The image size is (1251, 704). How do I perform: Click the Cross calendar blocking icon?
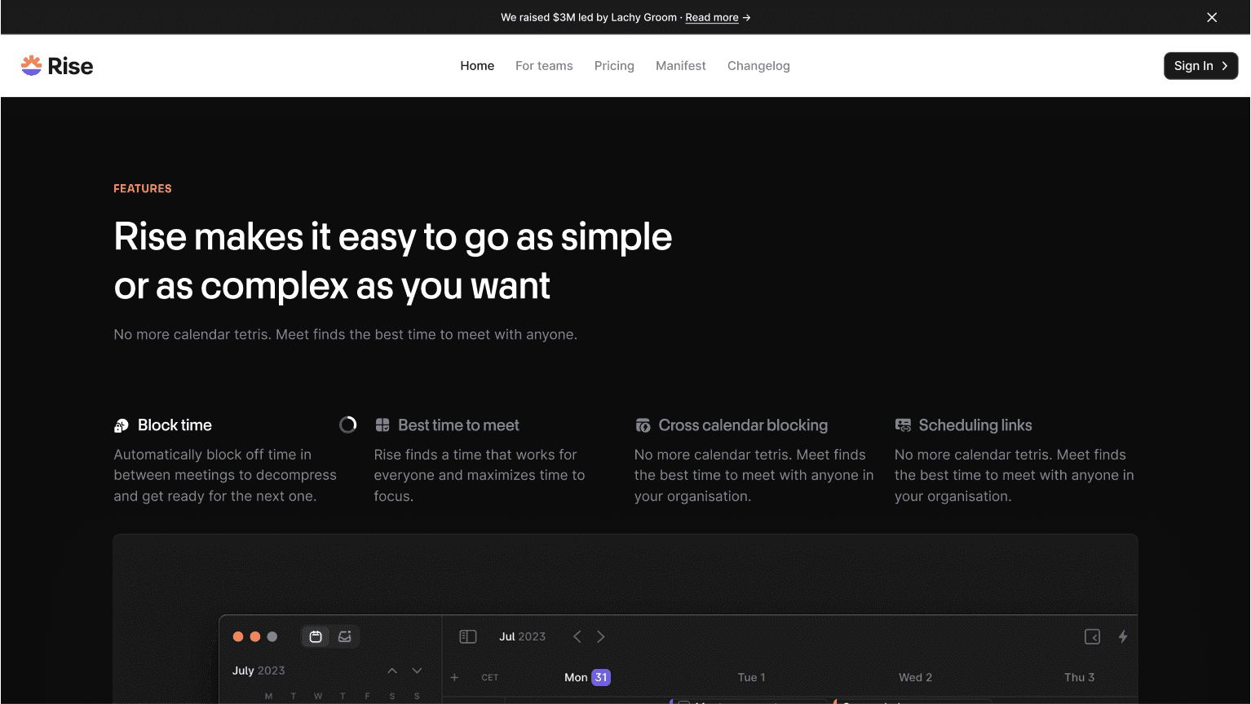pyautogui.click(x=643, y=425)
